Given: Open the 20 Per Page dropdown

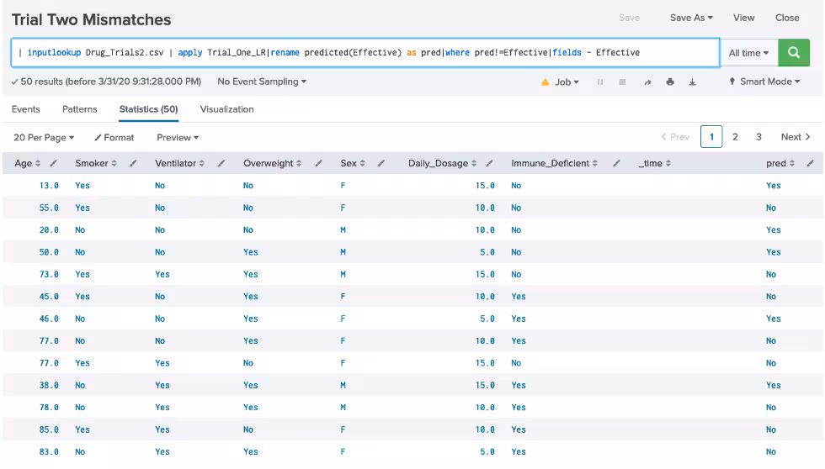Looking at the screenshot, I should click(x=44, y=137).
